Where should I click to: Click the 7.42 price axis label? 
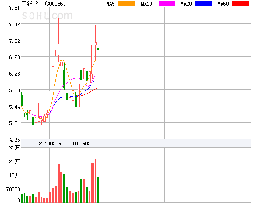point(14,24)
